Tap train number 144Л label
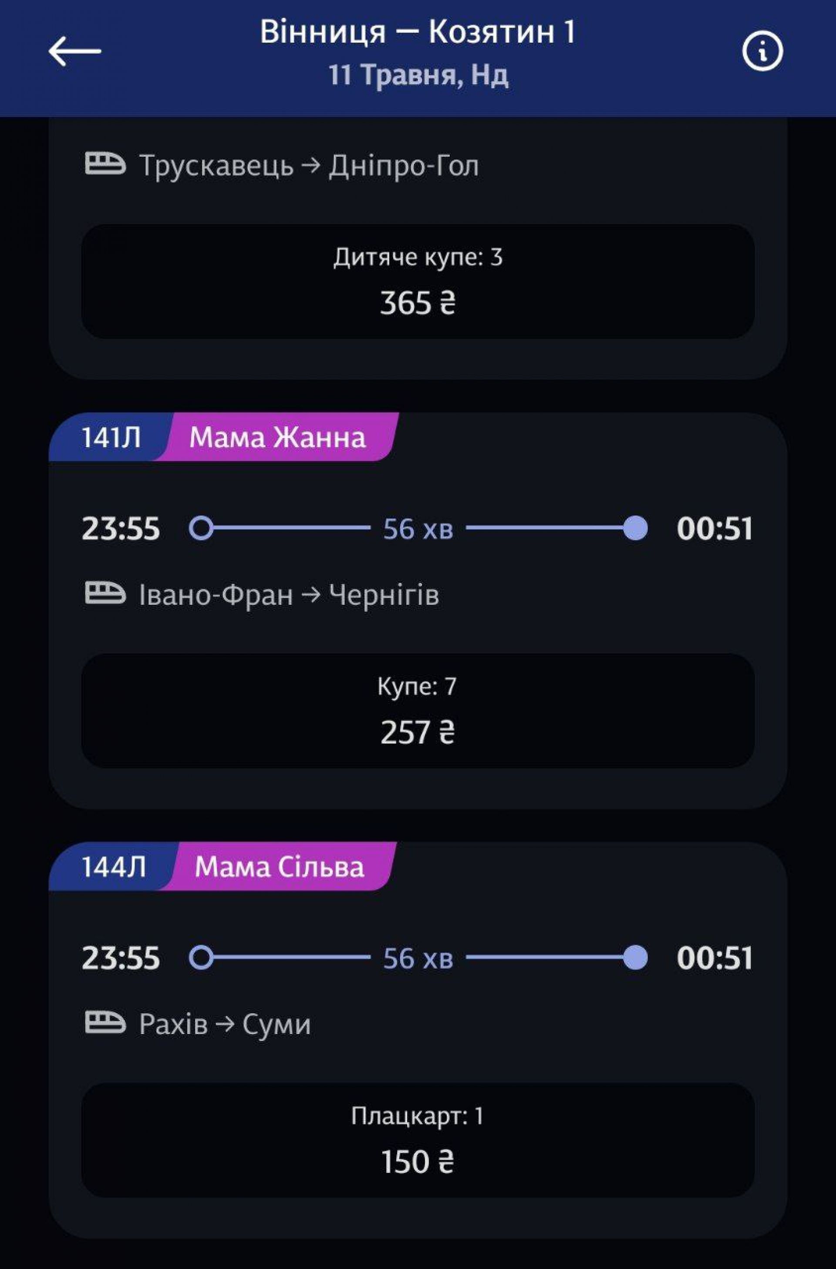This screenshot has width=836, height=1269. tap(113, 866)
